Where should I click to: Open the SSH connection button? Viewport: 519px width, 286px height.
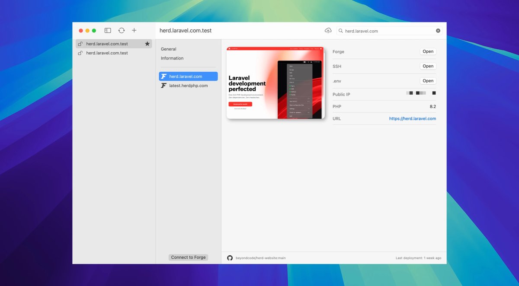click(428, 66)
